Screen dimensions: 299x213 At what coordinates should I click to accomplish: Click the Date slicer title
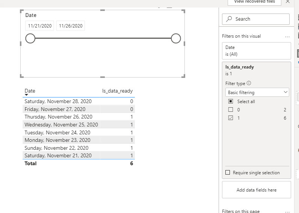31,15
